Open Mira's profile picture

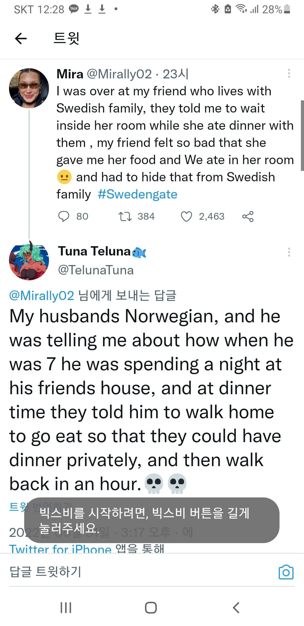(x=29, y=88)
